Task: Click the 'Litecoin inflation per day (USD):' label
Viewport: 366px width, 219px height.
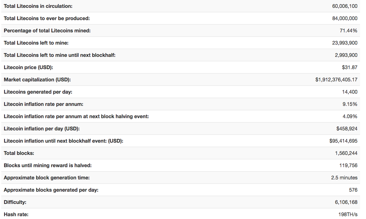Action: click(x=42, y=129)
